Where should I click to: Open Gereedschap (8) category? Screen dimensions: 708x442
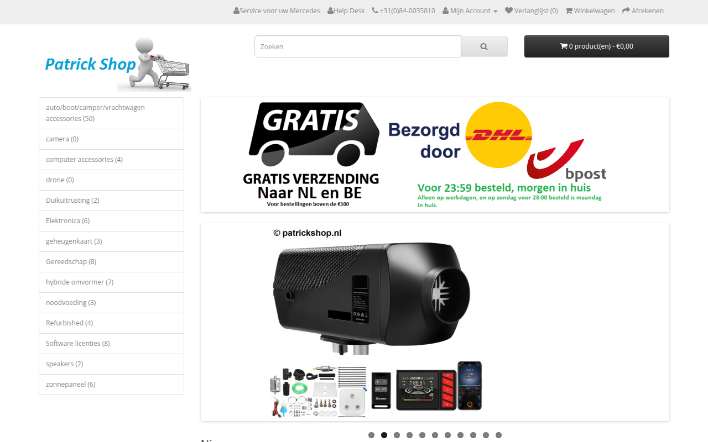click(111, 262)
